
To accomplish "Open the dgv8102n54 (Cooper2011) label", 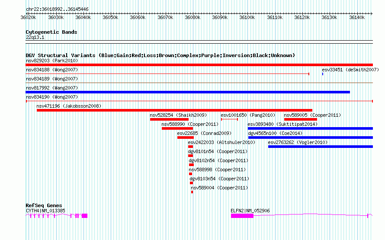I will point(218,160).
